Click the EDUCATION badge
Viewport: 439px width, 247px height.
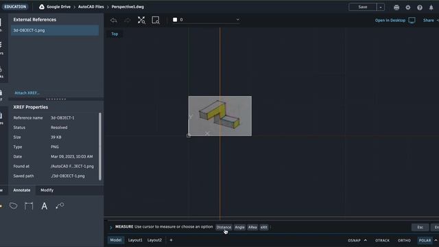[15, 7]
